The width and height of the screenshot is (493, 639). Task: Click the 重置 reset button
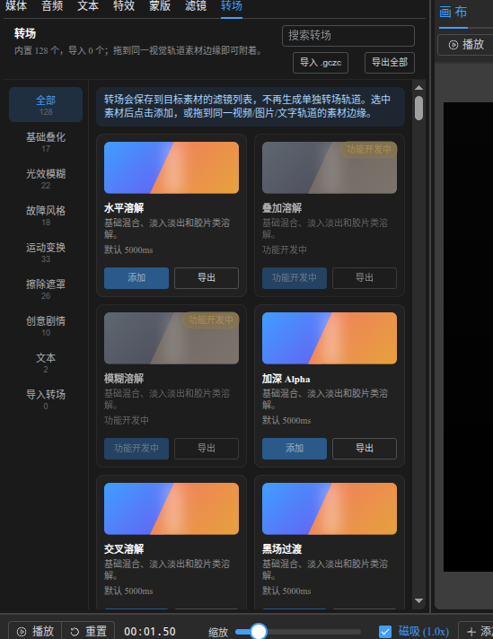click(x=88, y=631)
